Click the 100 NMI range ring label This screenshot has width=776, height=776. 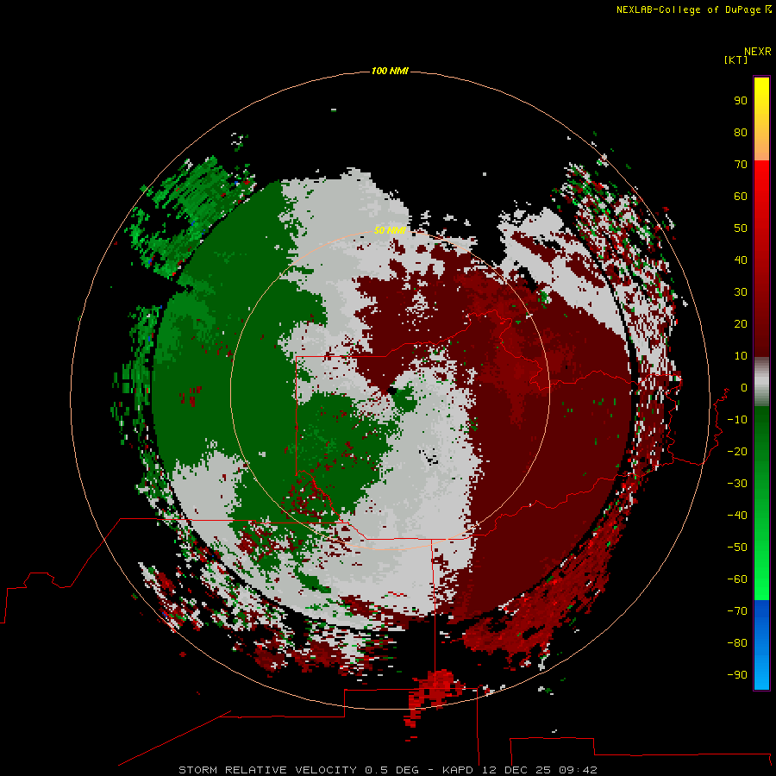click(x=390, y=72)
